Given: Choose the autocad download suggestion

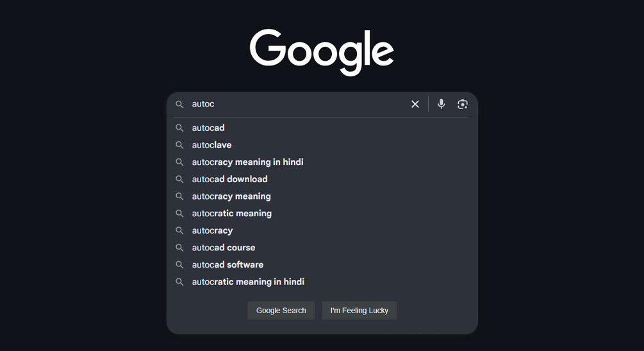Looking at the screenshot, I should click(x=322, y=180).
